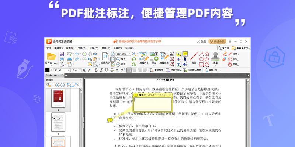Redo the last undone action
295x147 pixels.
click(x=77, y=59)
